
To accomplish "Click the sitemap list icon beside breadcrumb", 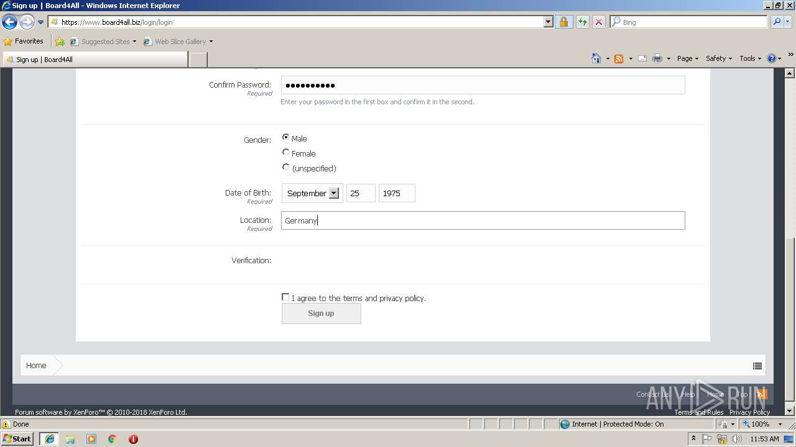I will [x=757, y=366].
